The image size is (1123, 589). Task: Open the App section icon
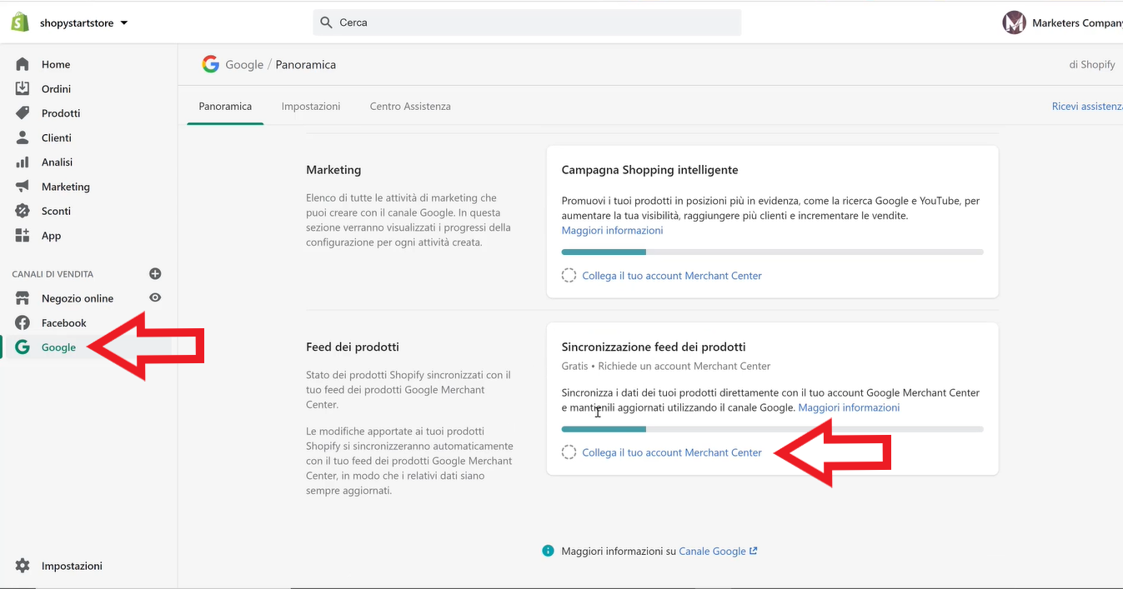[x=23, y=236]
